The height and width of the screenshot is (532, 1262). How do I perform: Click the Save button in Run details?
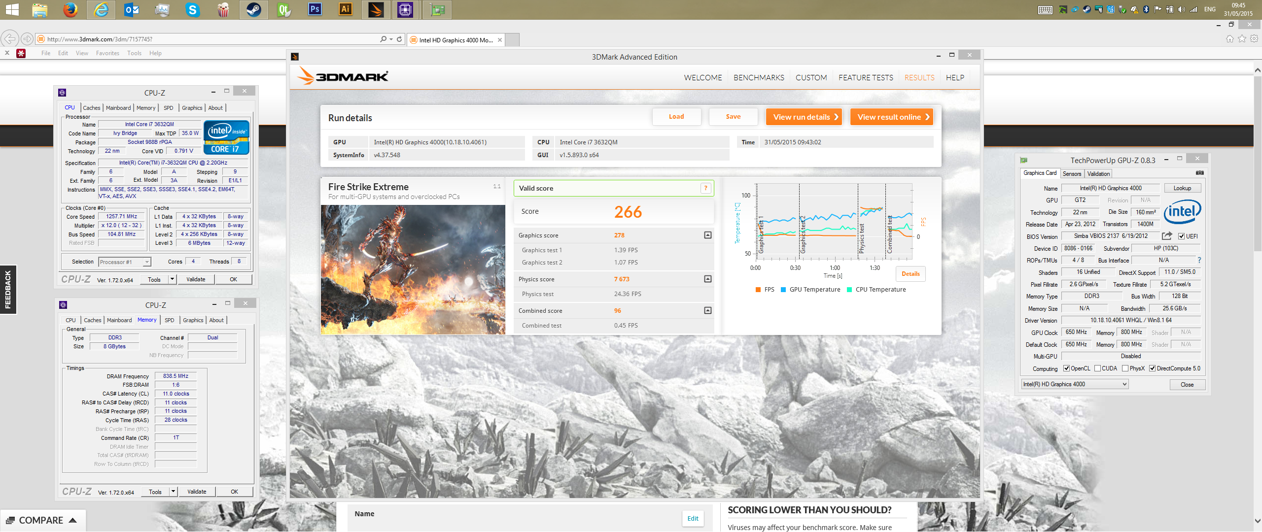click(733, 117)
